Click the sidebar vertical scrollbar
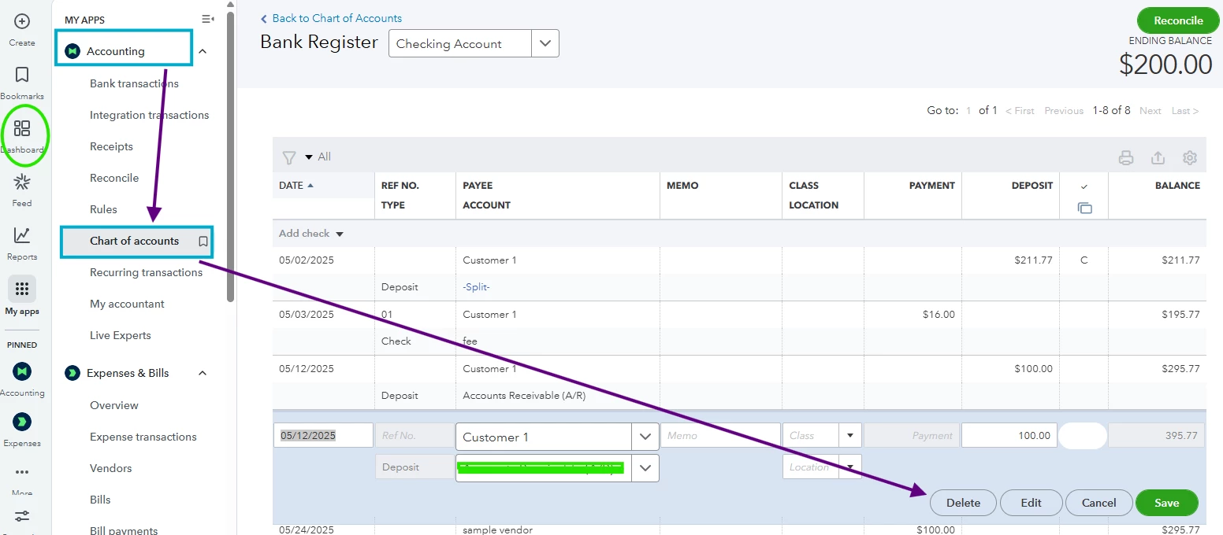 [231, 157]
